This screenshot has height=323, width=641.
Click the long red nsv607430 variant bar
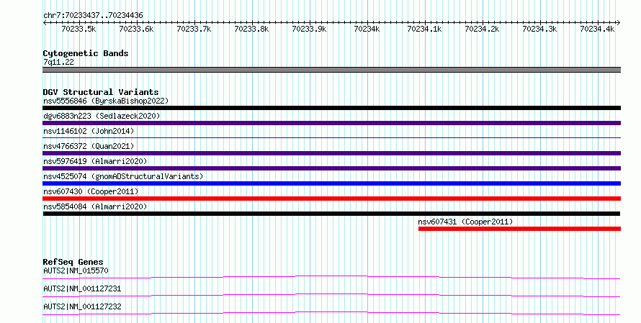(331, 199)
